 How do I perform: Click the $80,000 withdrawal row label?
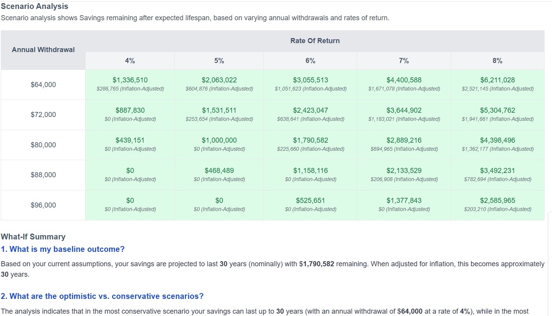(x=43, y=145)
